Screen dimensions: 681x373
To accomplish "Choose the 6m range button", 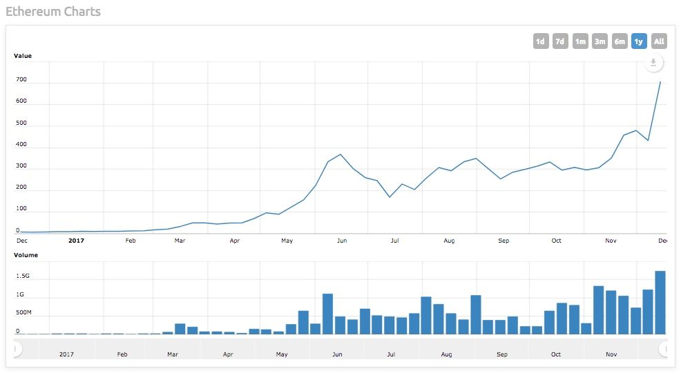I will click(620, 41).
